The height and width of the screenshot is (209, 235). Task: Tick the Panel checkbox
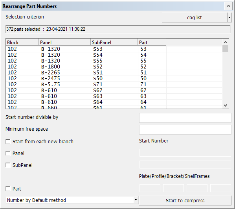coord(8,153)
